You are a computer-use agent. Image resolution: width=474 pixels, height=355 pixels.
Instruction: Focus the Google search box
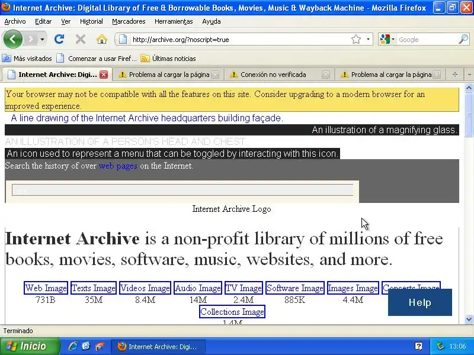pos(427,40)
